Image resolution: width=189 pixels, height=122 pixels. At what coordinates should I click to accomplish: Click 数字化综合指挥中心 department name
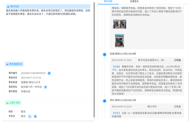(152, 60)
